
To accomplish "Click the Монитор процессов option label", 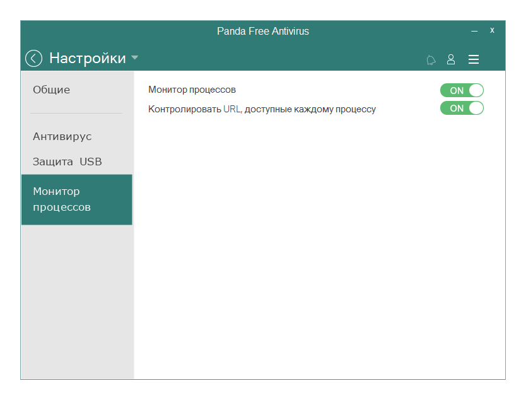I will 192,90.
